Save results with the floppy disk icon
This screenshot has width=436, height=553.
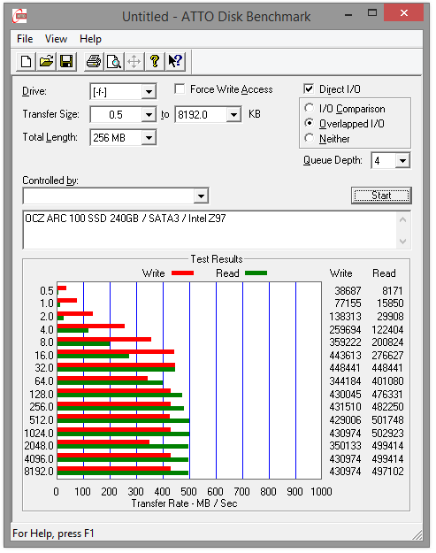[x=66, y=61]
